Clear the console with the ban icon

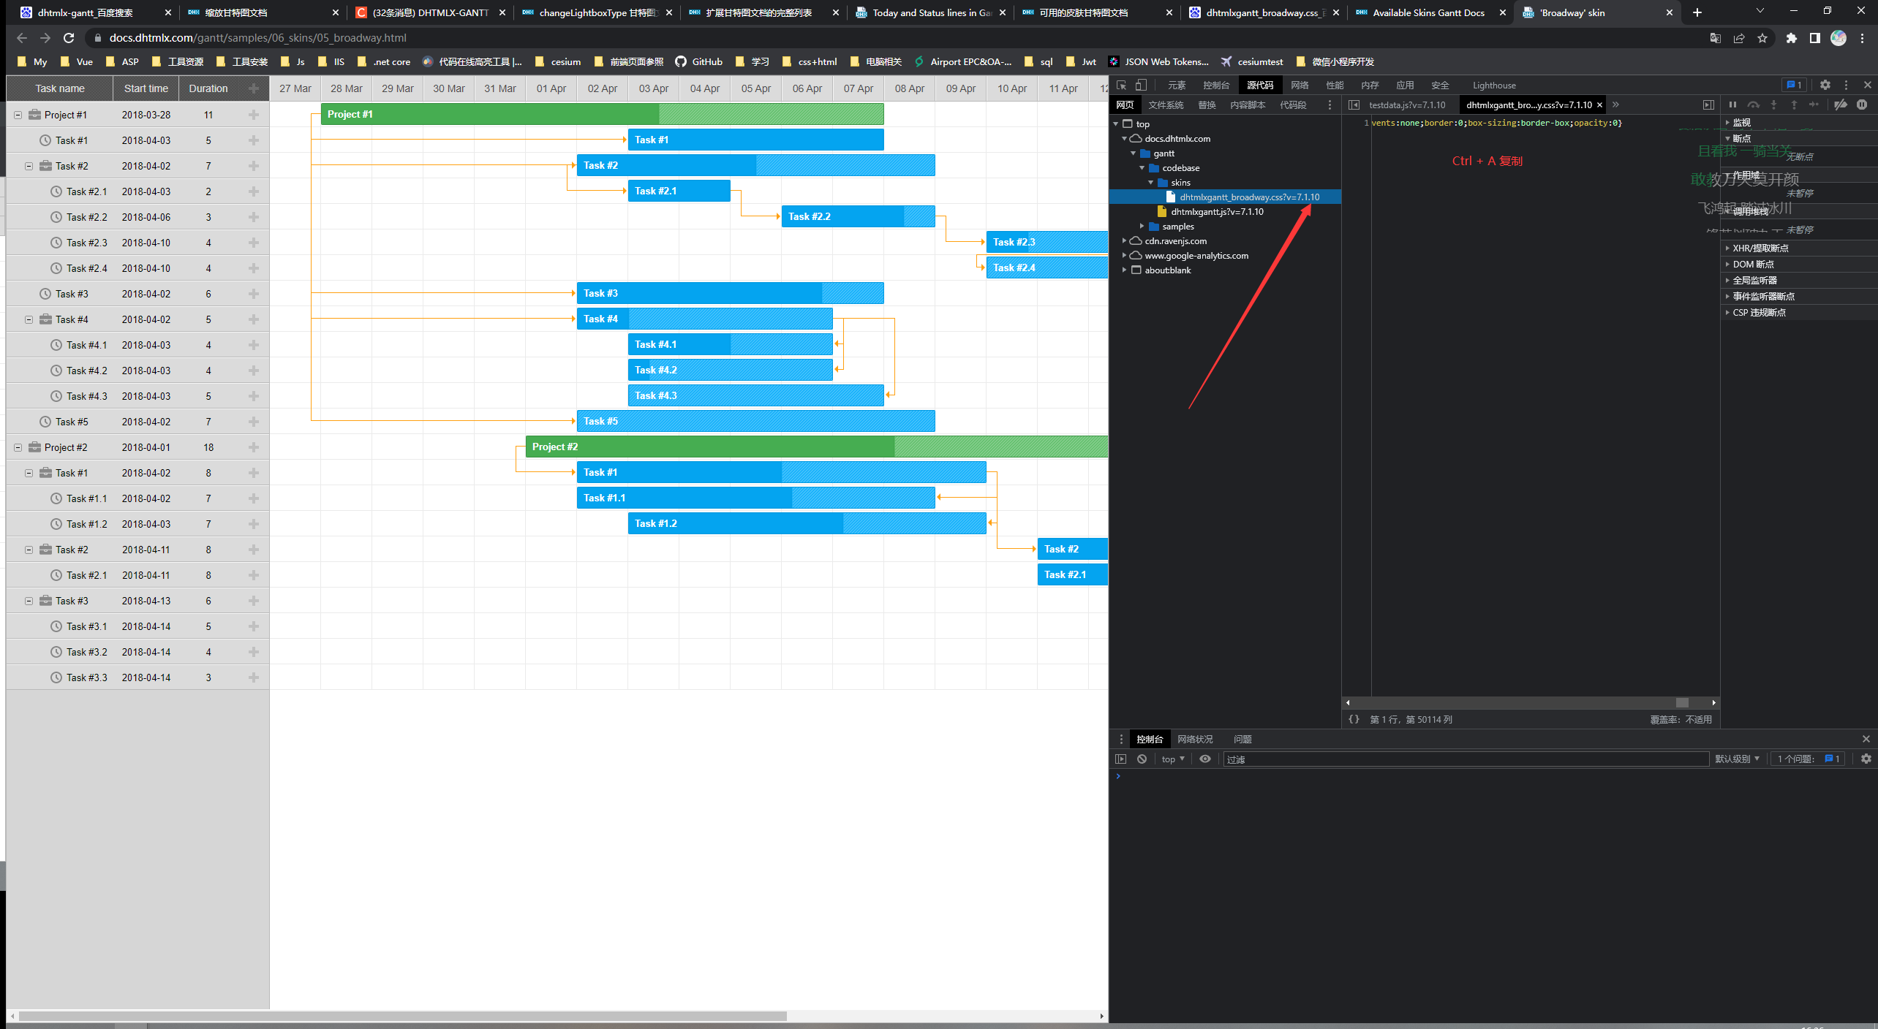[1142, 759]
